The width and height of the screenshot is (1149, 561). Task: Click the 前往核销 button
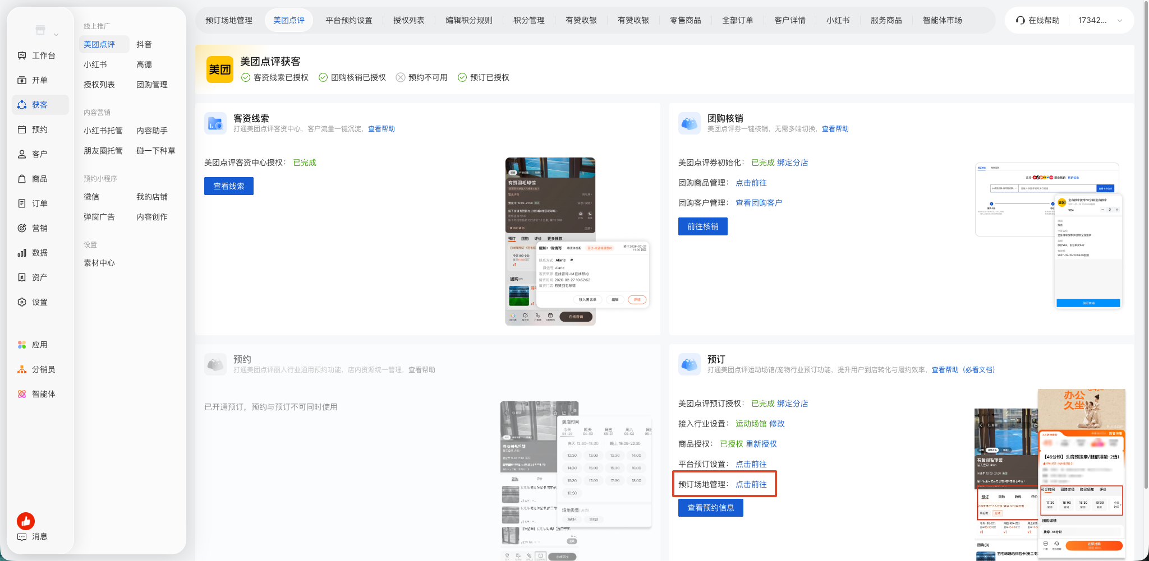(703, 226)
